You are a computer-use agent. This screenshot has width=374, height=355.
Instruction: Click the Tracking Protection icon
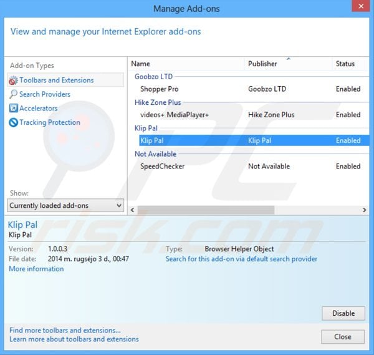pyautogui.click(x=13, y=123)
